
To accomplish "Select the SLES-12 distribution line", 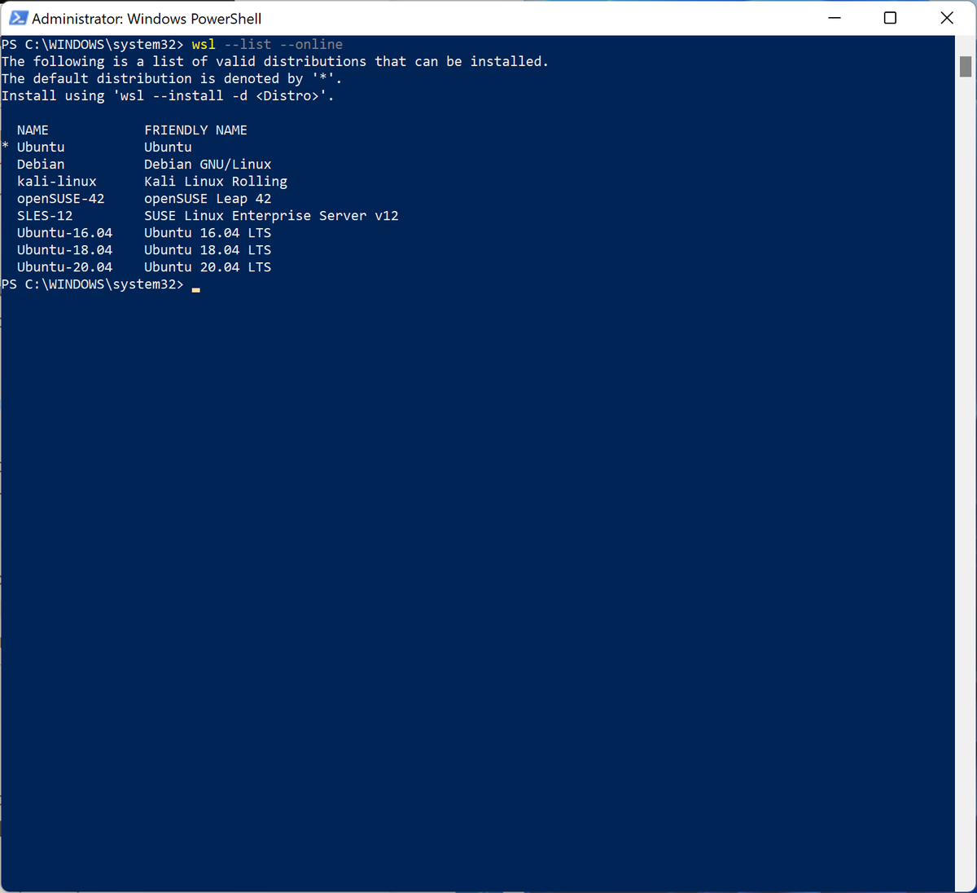I will pos(44,215).
